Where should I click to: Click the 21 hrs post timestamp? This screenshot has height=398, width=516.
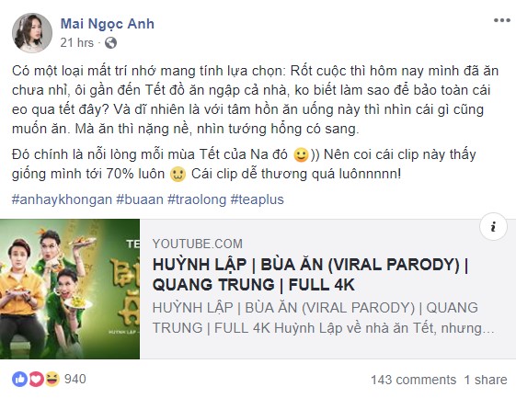(x=76, y=43)
